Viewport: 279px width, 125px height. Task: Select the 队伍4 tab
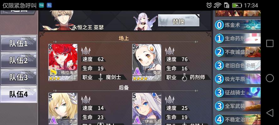click(19, 94)
